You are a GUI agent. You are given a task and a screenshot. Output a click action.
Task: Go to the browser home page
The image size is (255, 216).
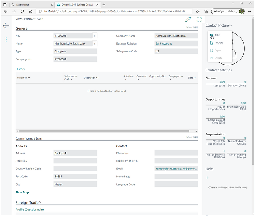pyautogui.click(x=31, y=11)
